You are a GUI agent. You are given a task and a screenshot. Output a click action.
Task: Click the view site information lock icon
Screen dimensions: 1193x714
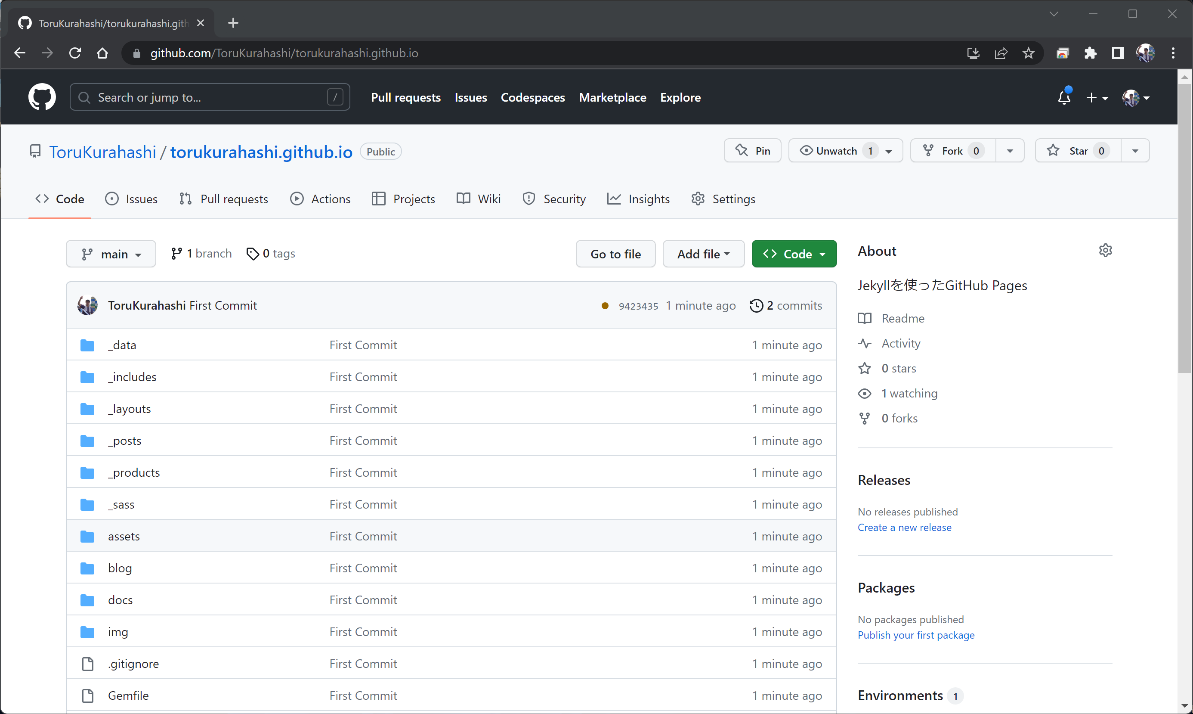click(x=136, y=53)
